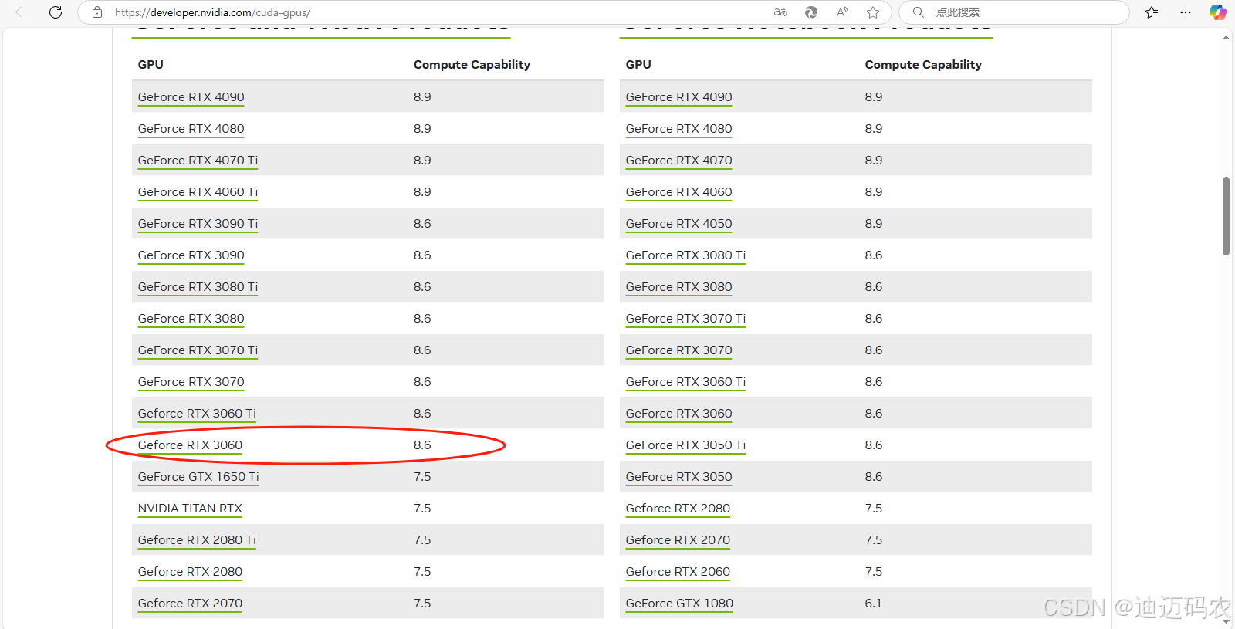1235x629 pixels.
Task: Open the GeForce RTX 4080 link in right table
Action: (678, 129)
